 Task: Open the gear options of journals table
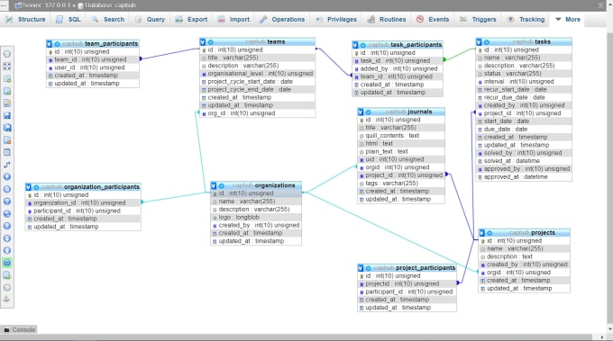369,112
